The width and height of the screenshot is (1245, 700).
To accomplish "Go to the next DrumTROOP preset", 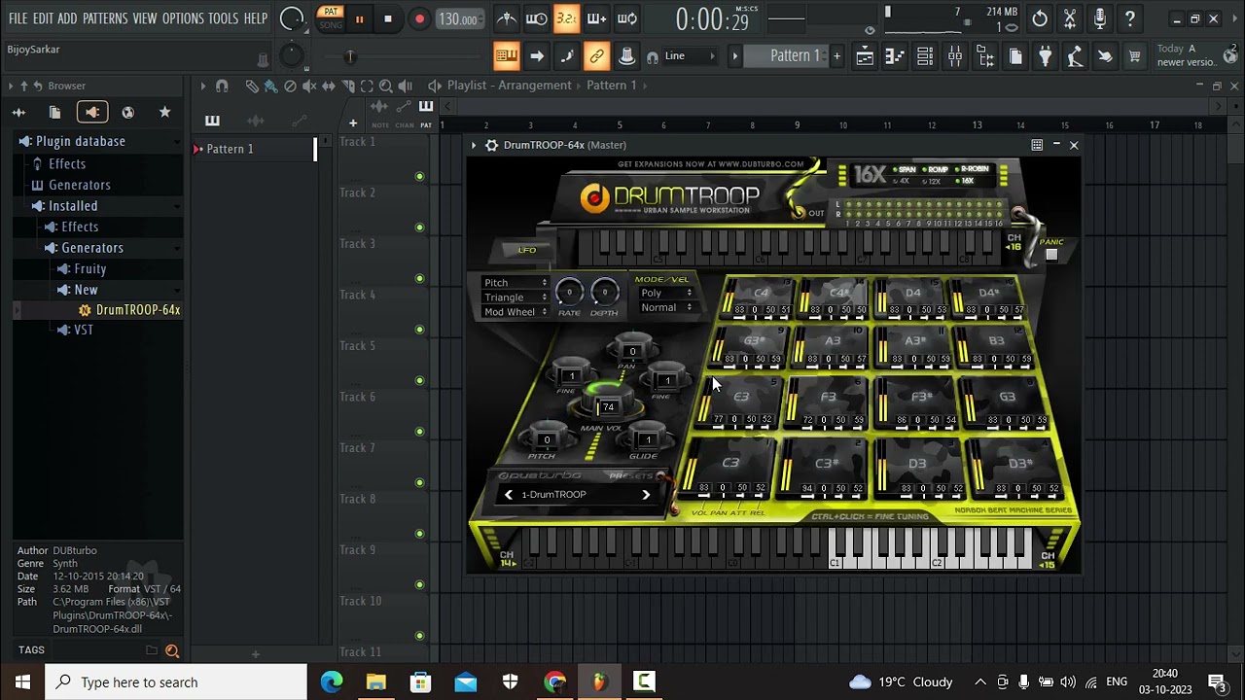I will pos(646,495).
